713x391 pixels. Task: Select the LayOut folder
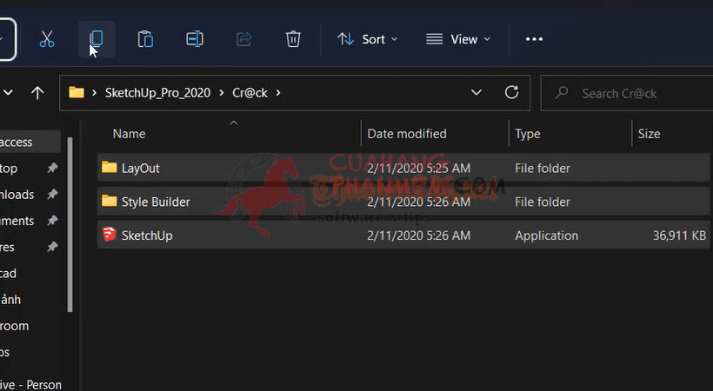coord(403,169)
